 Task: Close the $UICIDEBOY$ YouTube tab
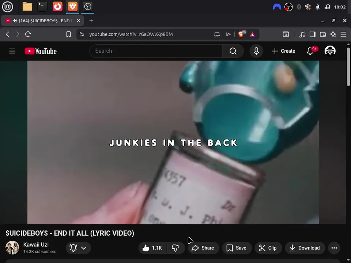click(78, 20)
